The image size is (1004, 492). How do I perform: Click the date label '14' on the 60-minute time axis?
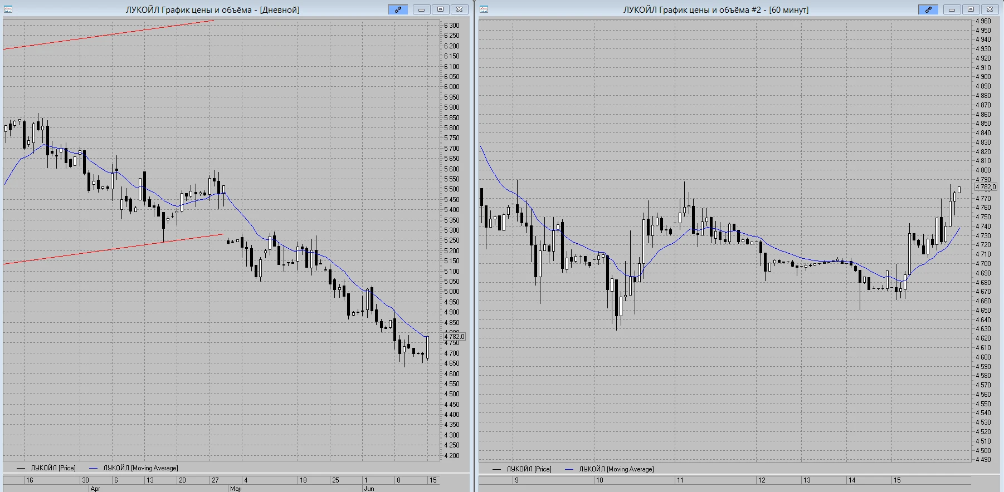tap(852, 480)
